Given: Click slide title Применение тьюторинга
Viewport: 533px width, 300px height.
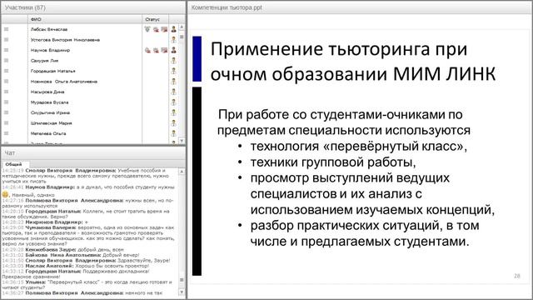Looking at the screenshot, I should click(353, 62).
